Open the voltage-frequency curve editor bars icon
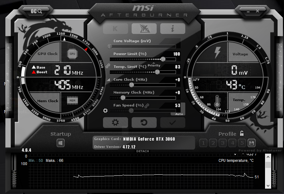This screenshot has width=284, height=194. pyautogui.click(x=108, y=80)
